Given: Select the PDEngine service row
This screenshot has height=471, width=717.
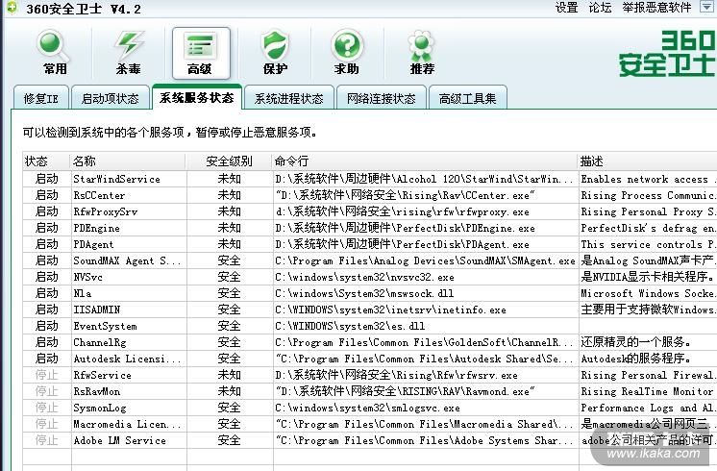Looking at the screenshot, I should [369, 228].
